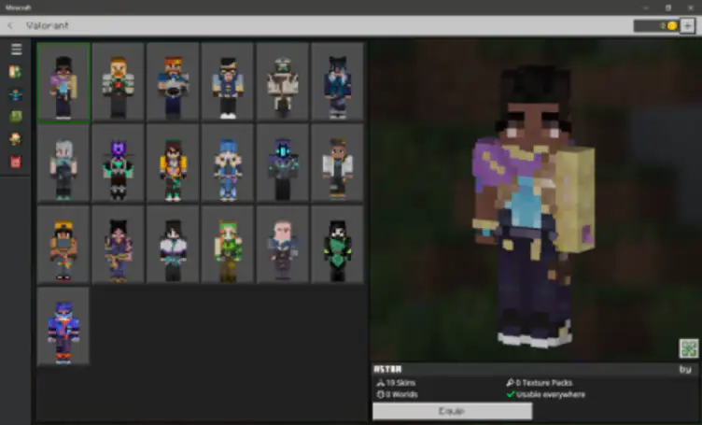Pick the red-haired skin with the blue shirt
The image size is (702, 425).
pos(174,82)
